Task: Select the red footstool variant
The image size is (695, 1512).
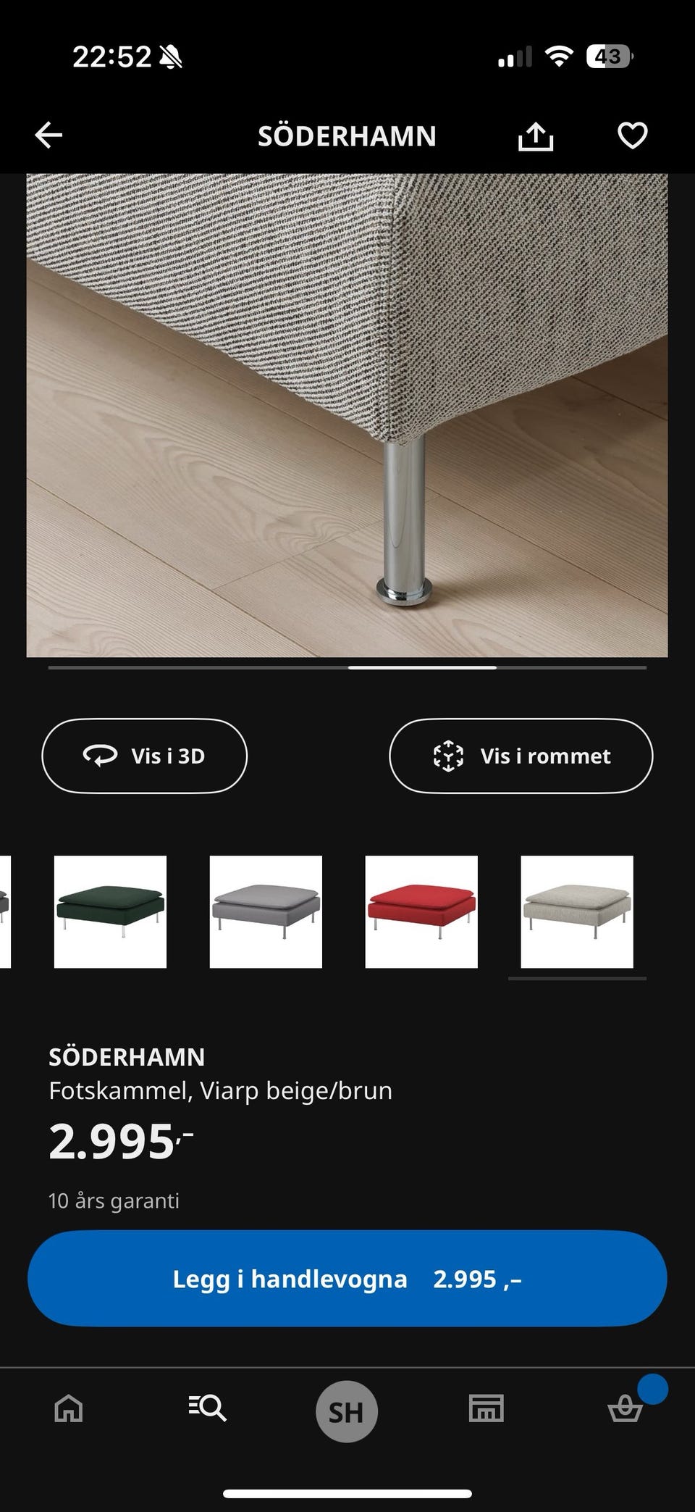Action: [x=421, y=911]
